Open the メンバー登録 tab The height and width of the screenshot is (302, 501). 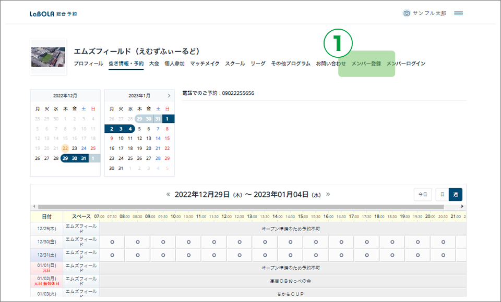(366, 64)
